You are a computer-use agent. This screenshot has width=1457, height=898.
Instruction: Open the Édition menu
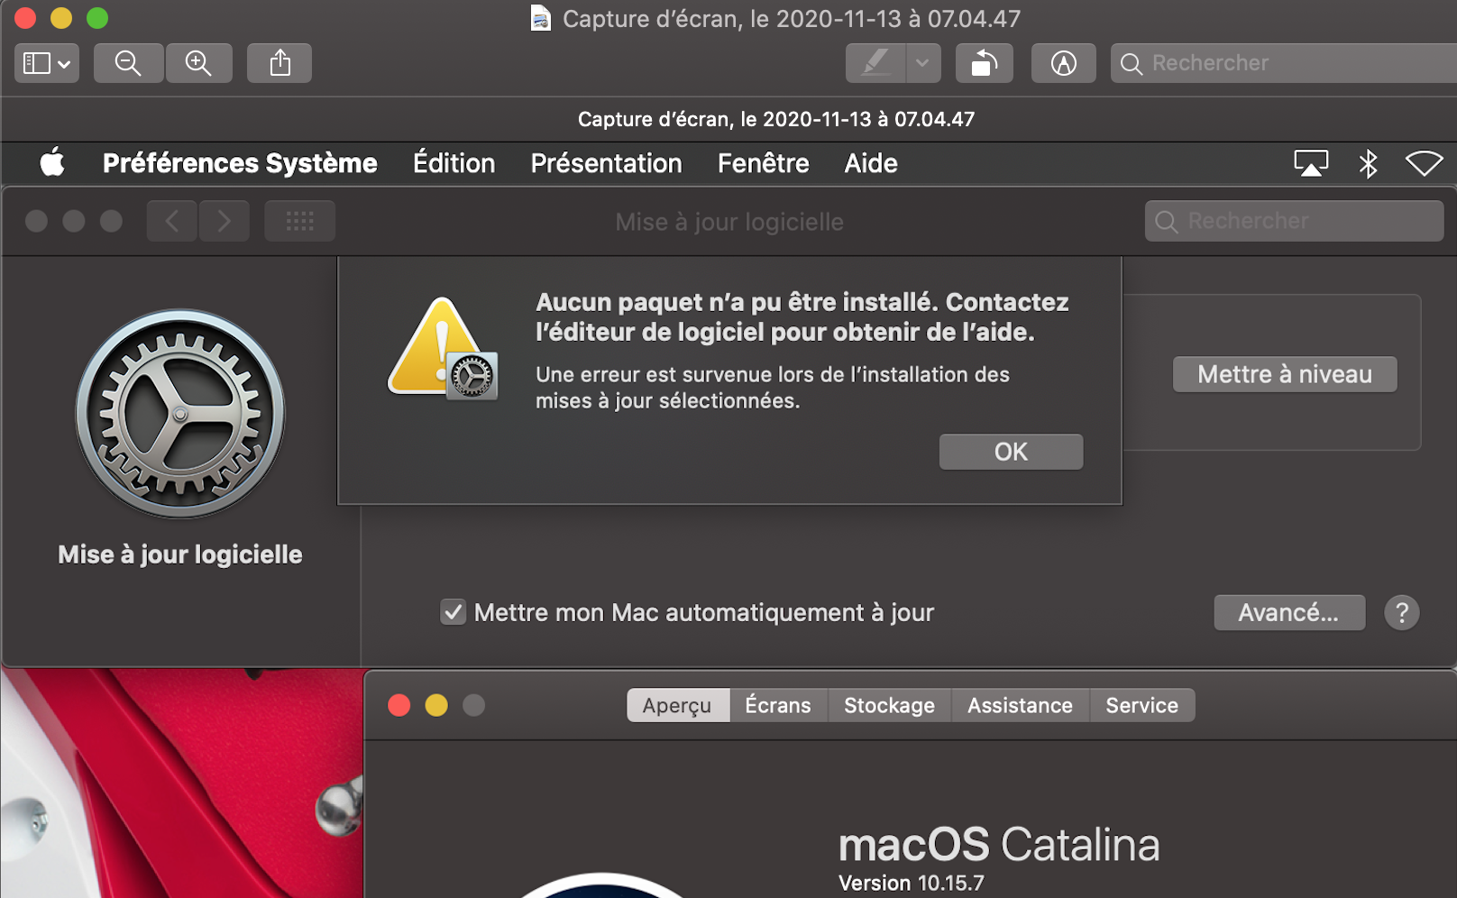click(x=454, y=163)
